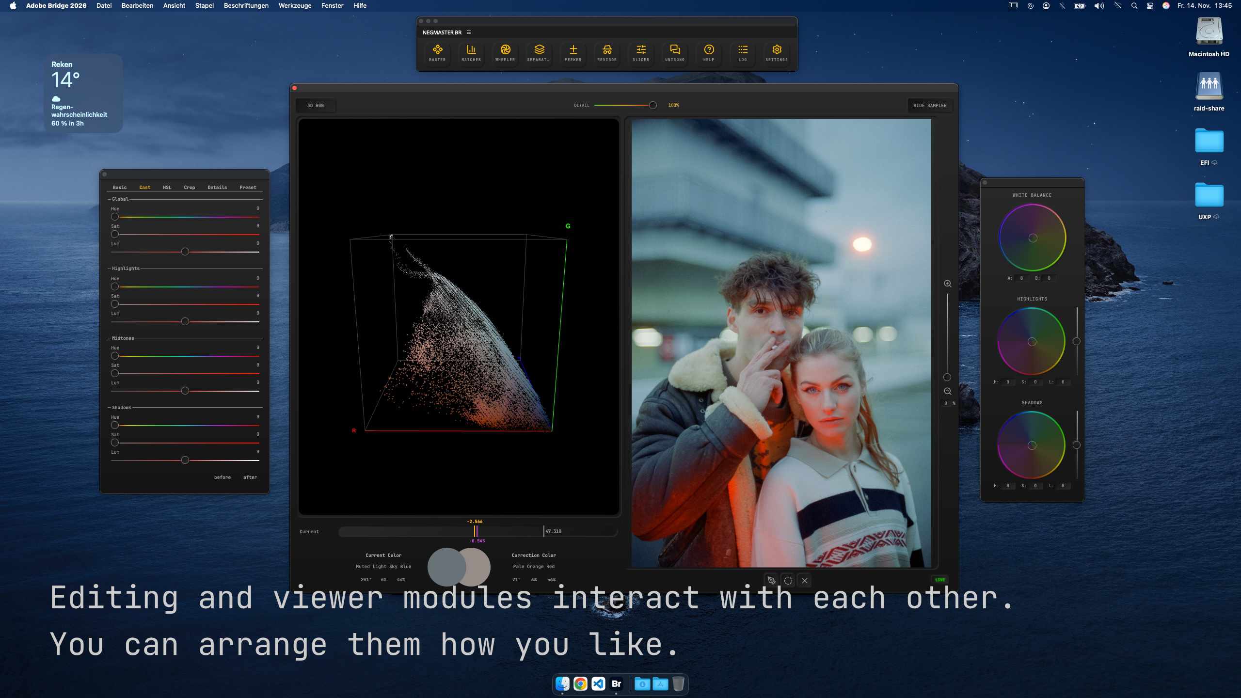
Task: Click Hide Sampler button
Action: (x=929, y=105)
